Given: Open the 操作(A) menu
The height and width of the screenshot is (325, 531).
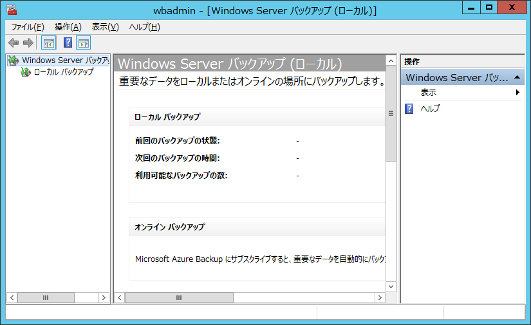Looking at the screenshot, I should 68,27.
